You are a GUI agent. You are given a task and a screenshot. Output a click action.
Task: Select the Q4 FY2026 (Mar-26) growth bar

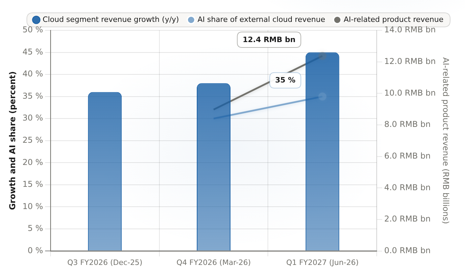[x=214, y=167]
